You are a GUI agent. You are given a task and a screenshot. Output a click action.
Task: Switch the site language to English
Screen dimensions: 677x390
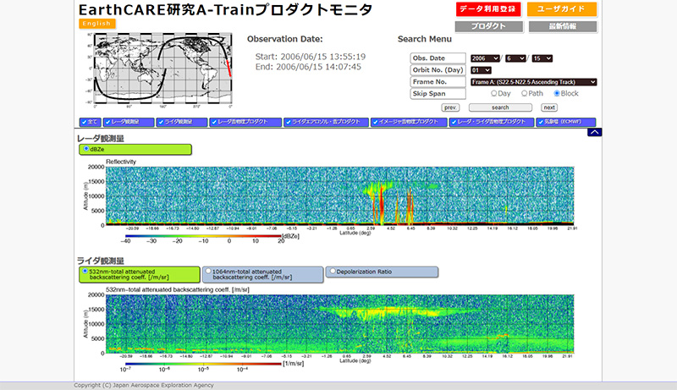tap(96, 24)
